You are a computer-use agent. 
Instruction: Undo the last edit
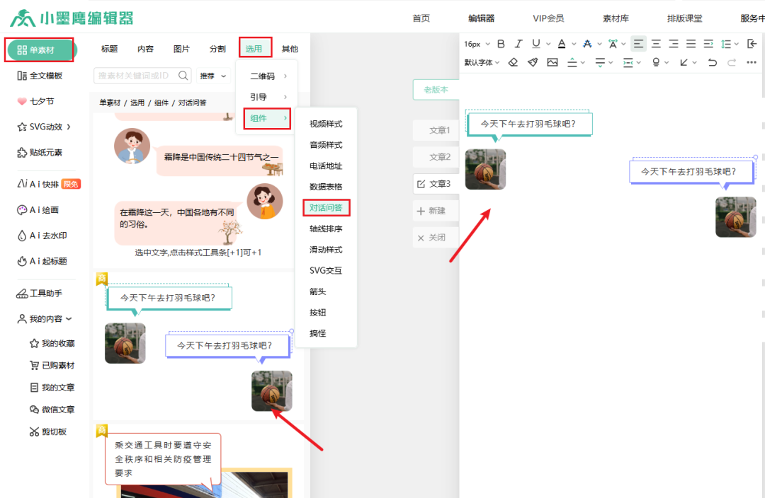point(713,62)
